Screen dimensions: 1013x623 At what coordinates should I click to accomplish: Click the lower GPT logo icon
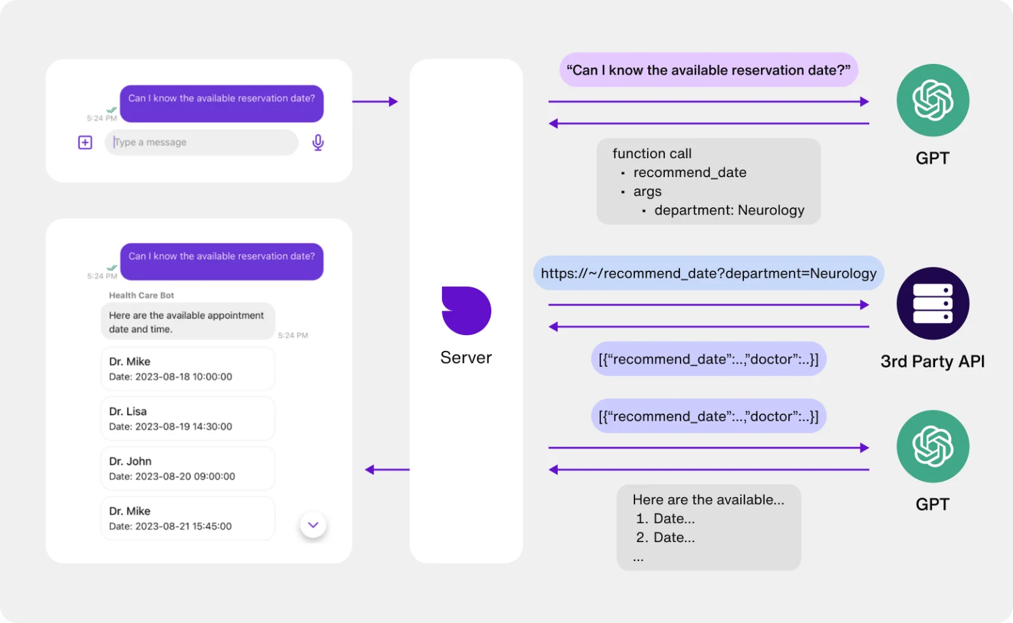(x=933, y=447)
